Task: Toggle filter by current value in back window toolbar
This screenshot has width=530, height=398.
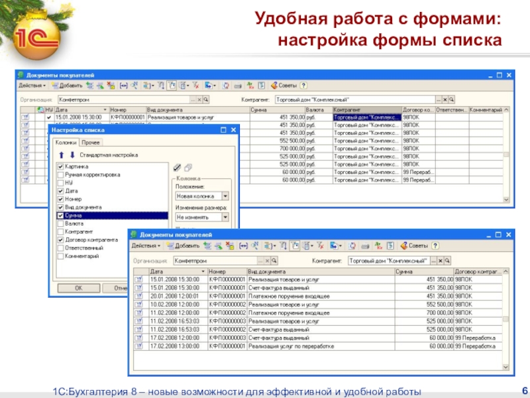Action: coord(172,86)
